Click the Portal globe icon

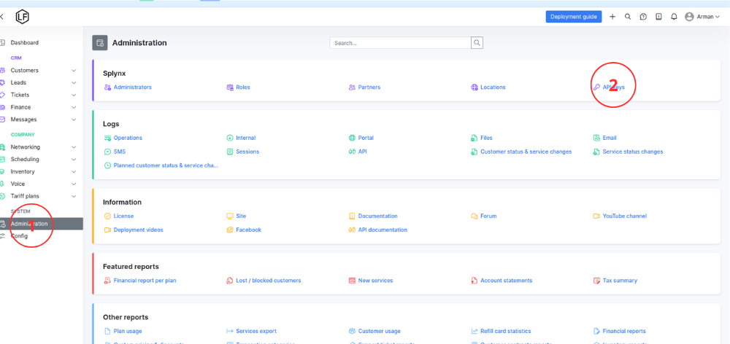coord(352,138)
